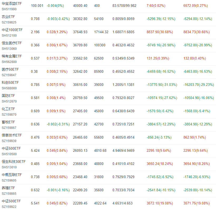
Task: Click holding quantity 17144.32
Action: [x=101, y=32]
